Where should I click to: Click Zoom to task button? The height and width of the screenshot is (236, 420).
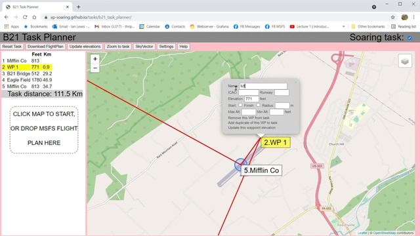click(x=118, y=47)
